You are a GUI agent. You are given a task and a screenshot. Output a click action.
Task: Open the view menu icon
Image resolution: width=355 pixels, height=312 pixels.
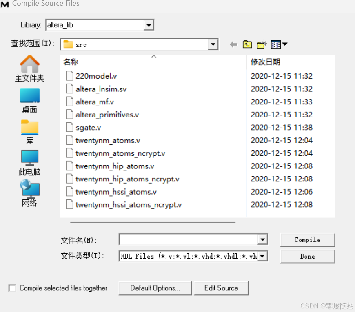(279, 44)
